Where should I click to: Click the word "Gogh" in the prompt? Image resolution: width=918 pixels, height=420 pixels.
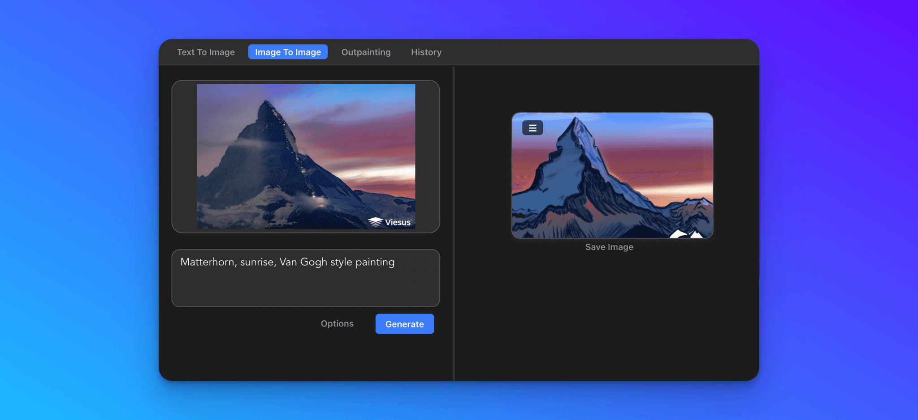pyautogui.click(x=313, y=262)
